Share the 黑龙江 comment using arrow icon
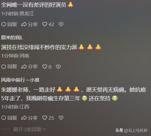 [x=24, y=24]
